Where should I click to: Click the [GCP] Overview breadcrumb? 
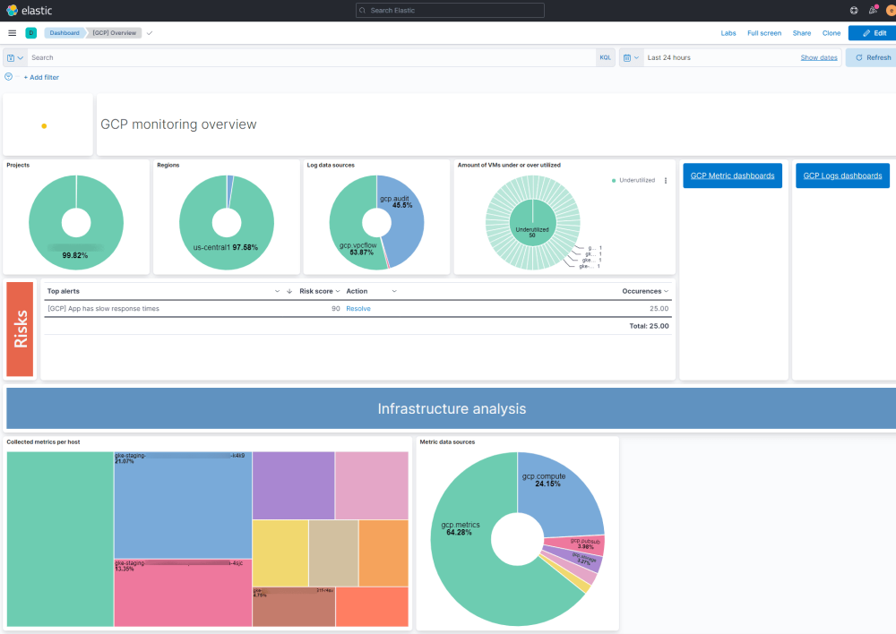113,32
